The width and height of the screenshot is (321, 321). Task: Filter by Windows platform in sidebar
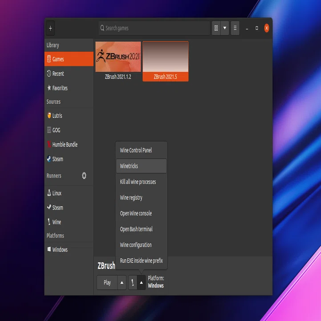[x=69, y=250]
